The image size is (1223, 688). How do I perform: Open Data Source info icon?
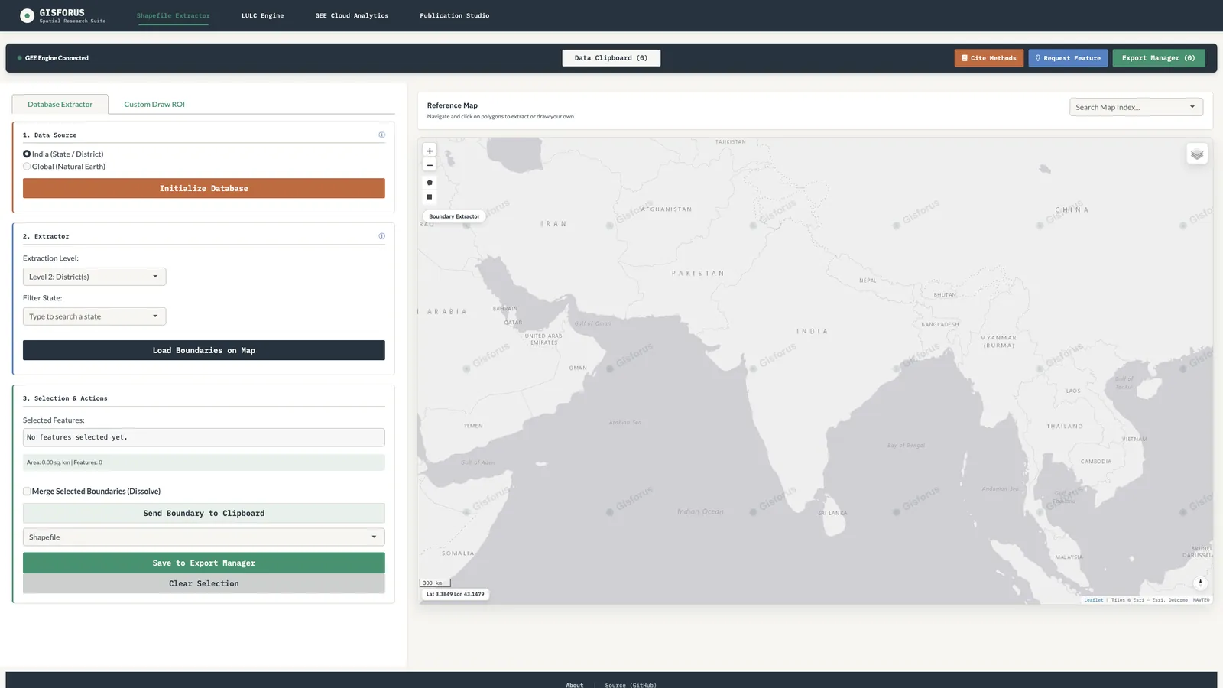pos(381,135)
